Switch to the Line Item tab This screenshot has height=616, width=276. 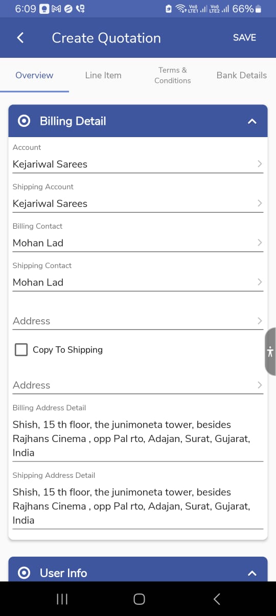click(x=103, y=75)
